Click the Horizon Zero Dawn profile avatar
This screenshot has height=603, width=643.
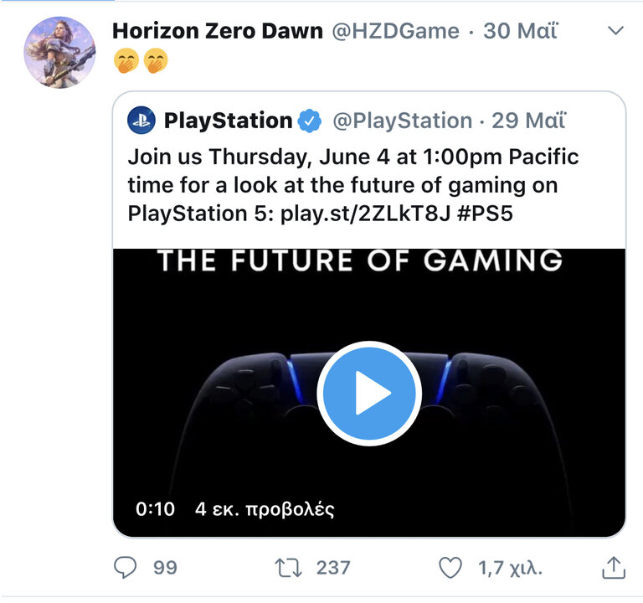click(60, 53)
